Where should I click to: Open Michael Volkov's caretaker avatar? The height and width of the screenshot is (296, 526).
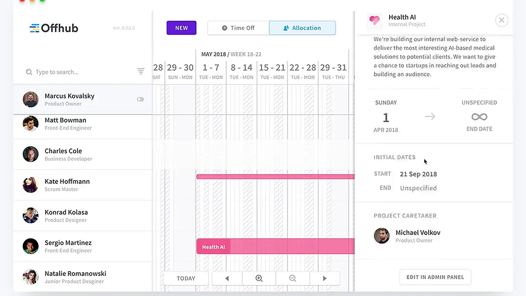[x=382, y=236]
